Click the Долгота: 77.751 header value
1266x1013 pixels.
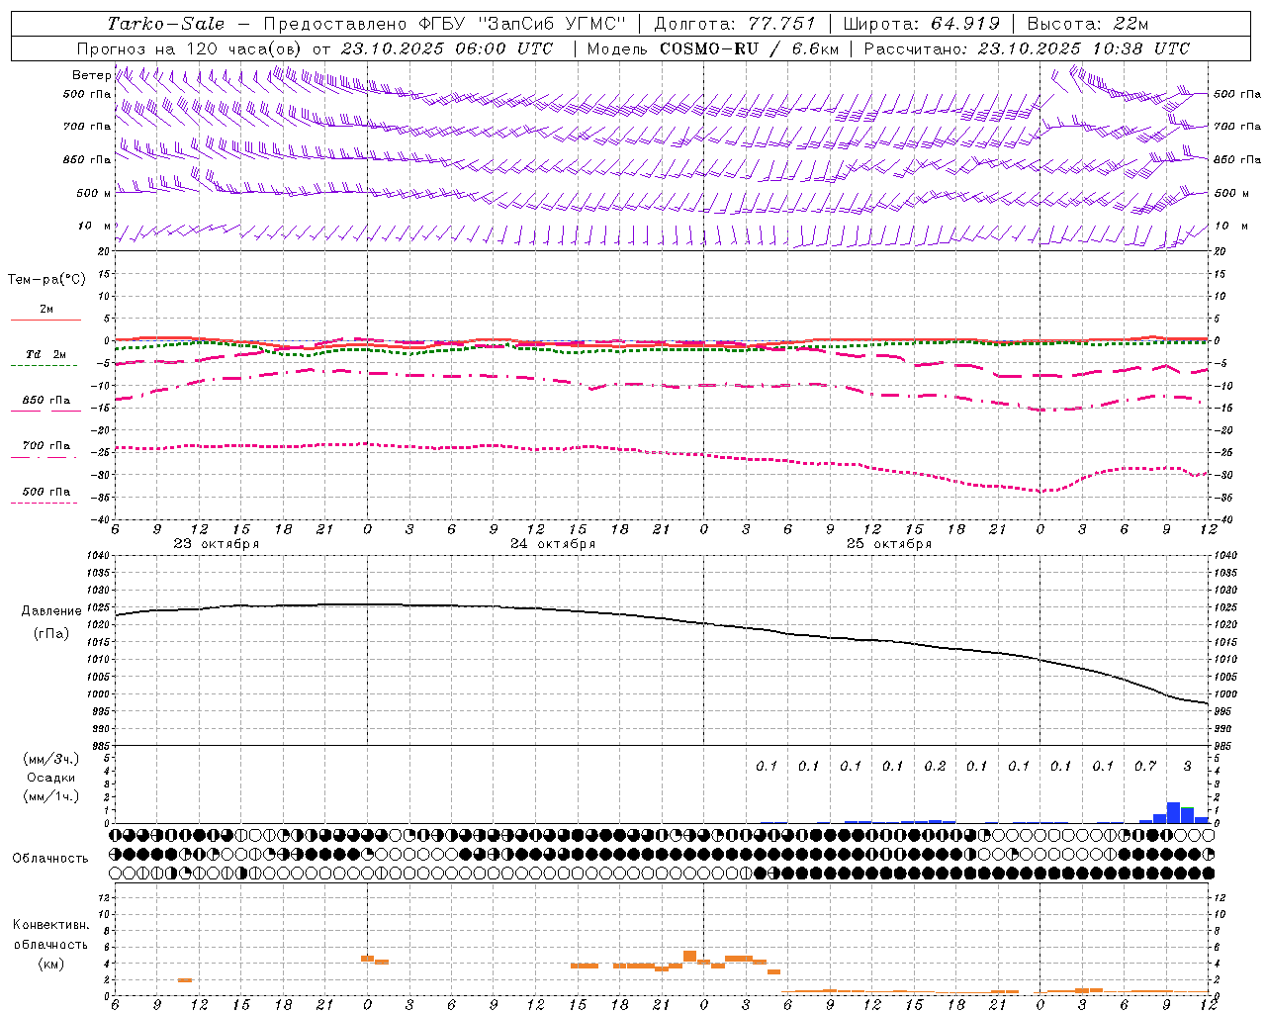pos(734,24)
